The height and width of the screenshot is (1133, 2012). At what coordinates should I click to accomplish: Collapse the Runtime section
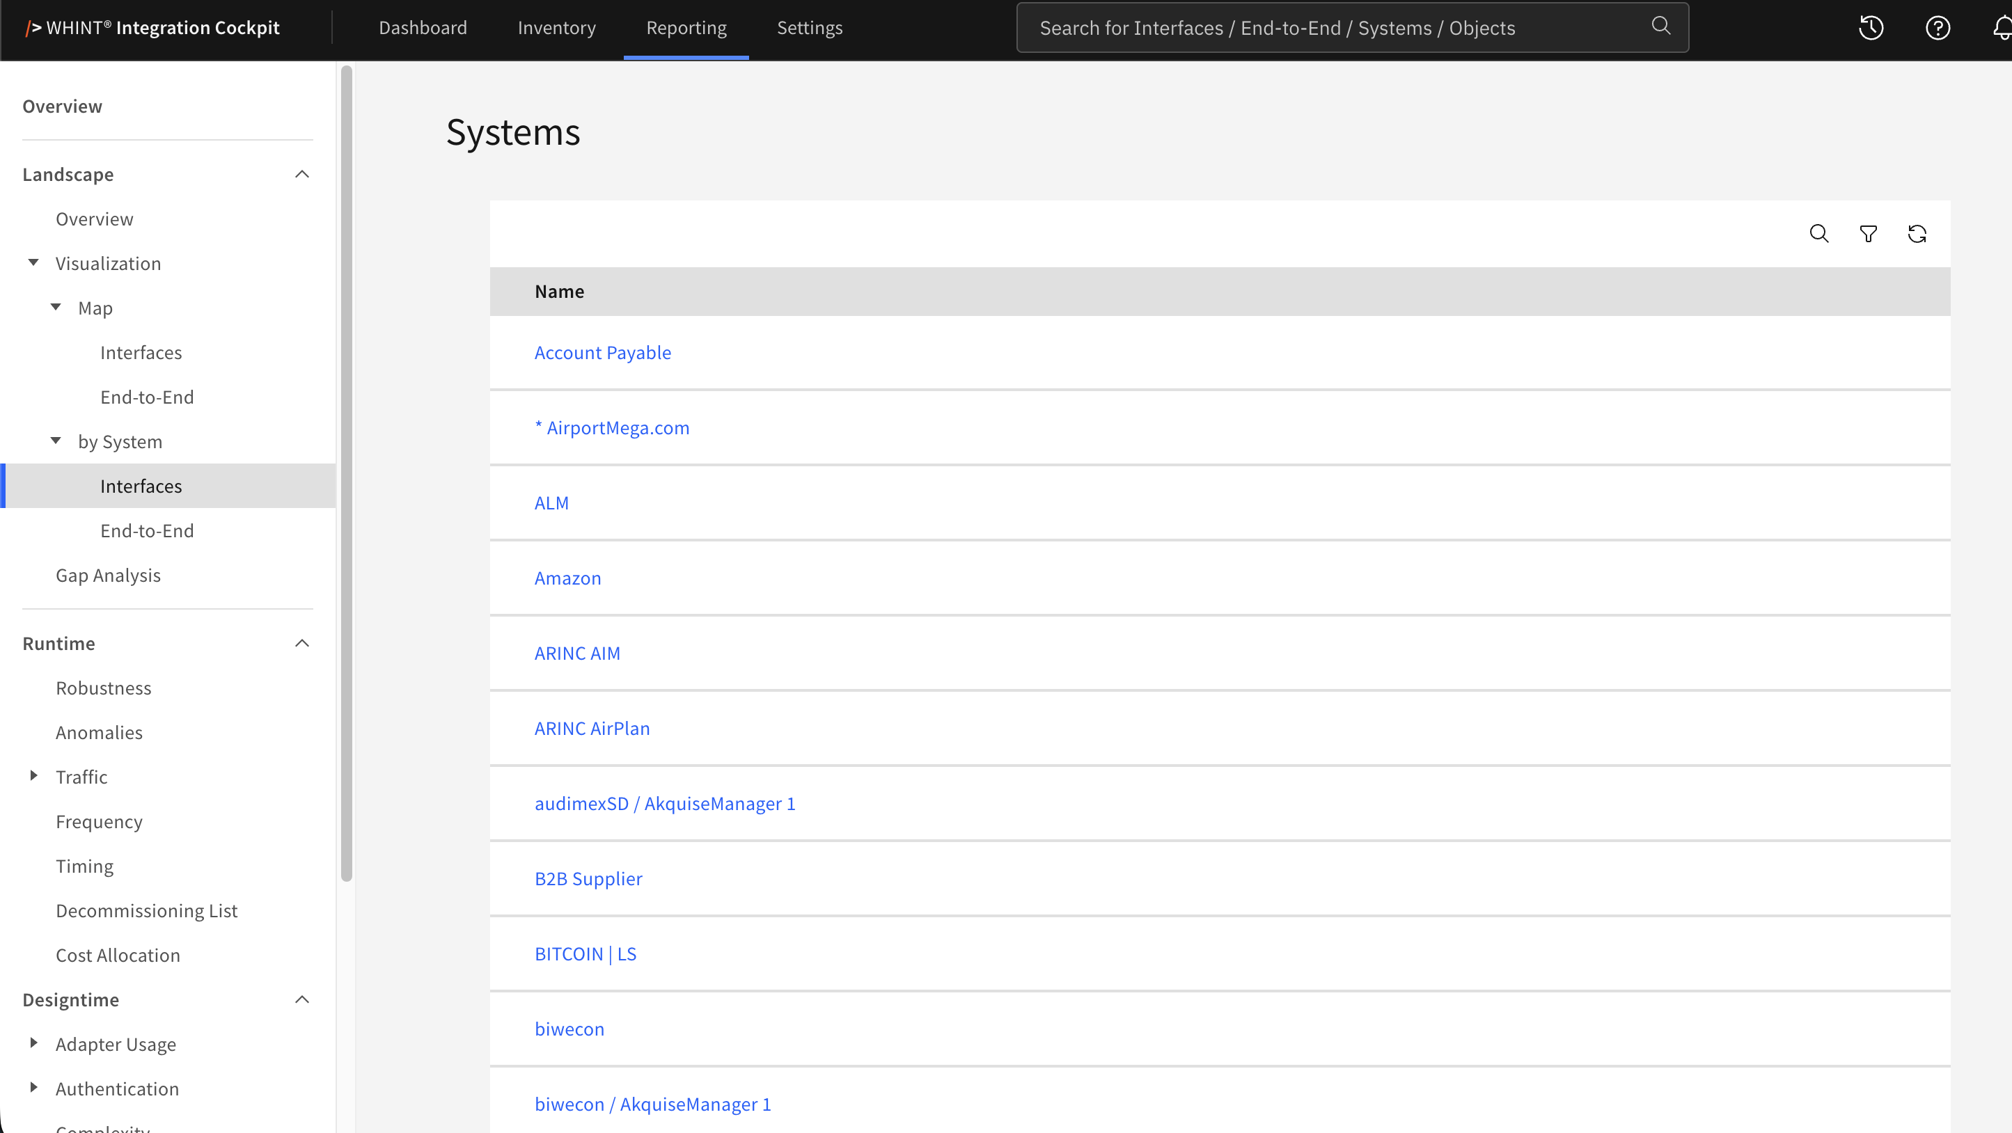(302, 644)
